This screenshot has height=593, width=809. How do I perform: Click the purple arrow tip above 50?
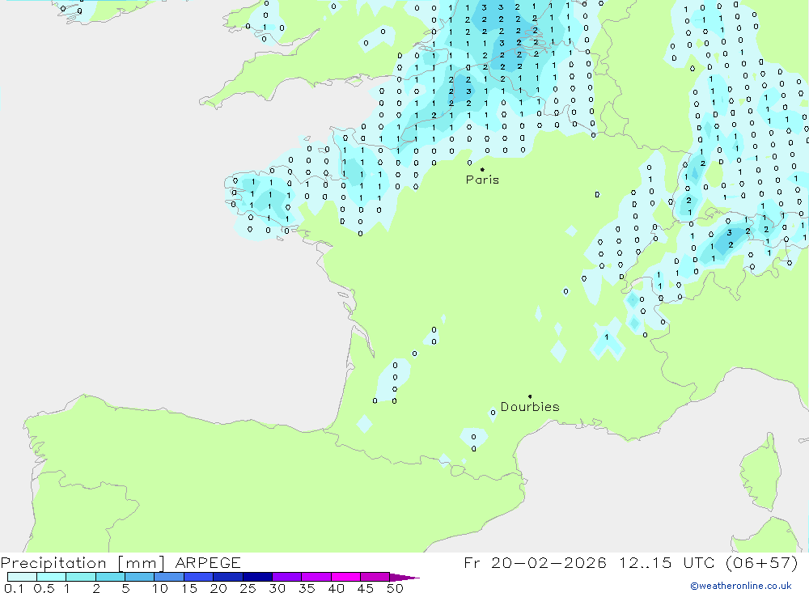click(404, 577)
